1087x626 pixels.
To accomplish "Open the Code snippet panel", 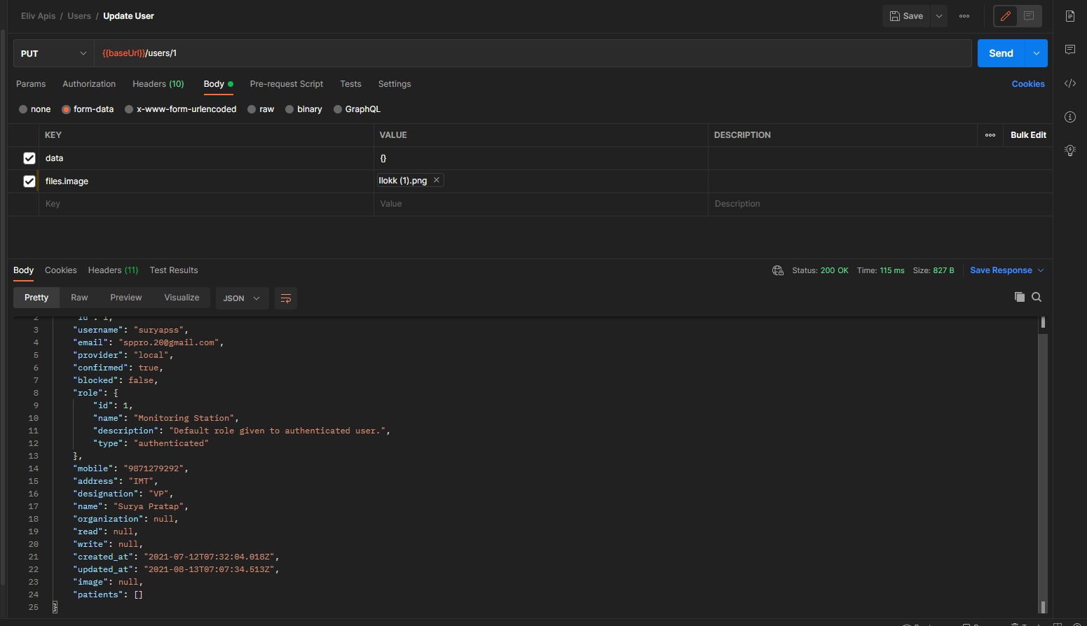I will click(1070, 83).
